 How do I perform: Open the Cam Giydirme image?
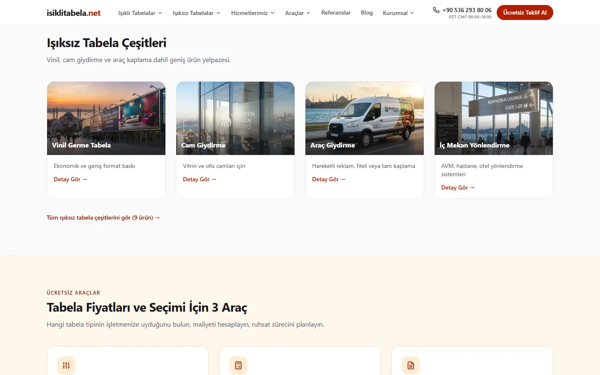235,118
